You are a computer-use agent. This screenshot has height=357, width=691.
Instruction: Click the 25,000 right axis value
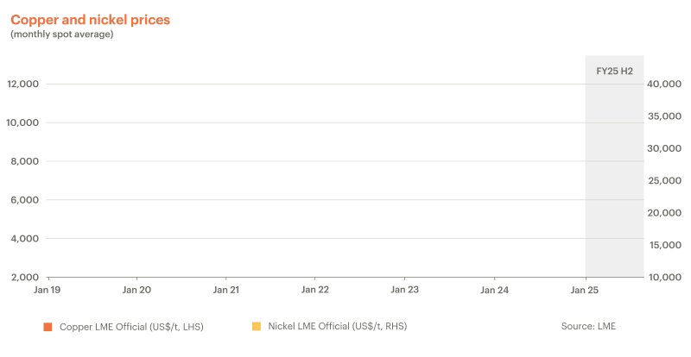(667, 181)
